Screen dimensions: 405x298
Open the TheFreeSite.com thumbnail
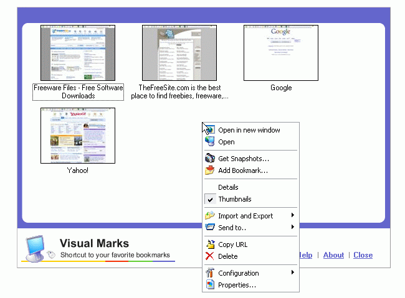coord(179,53)
